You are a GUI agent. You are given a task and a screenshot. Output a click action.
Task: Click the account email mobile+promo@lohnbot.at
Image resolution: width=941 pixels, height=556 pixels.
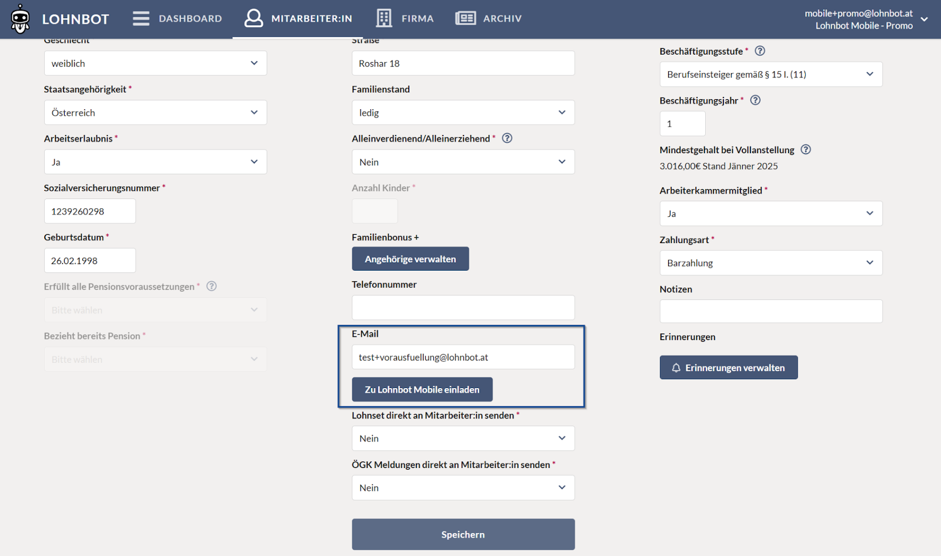coord(859,13)
